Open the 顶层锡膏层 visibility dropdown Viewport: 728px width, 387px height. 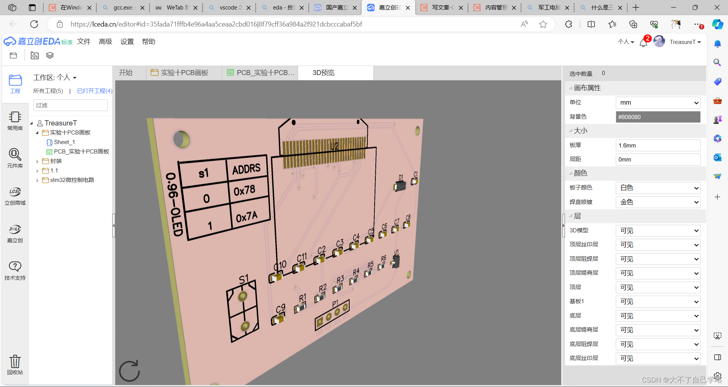coord(658,273)
